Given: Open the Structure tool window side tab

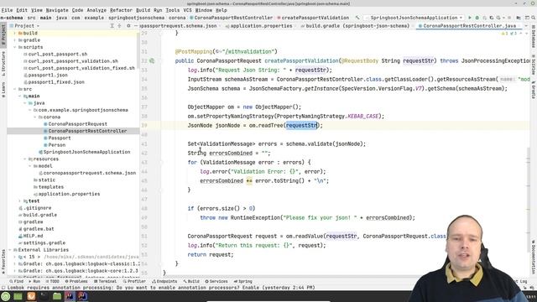Looking at the screenshot, I should tap(3, 64).
